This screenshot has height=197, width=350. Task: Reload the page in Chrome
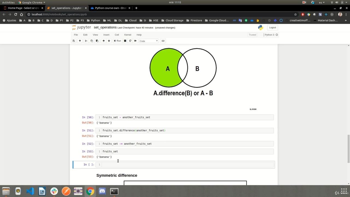pos(16,14)
